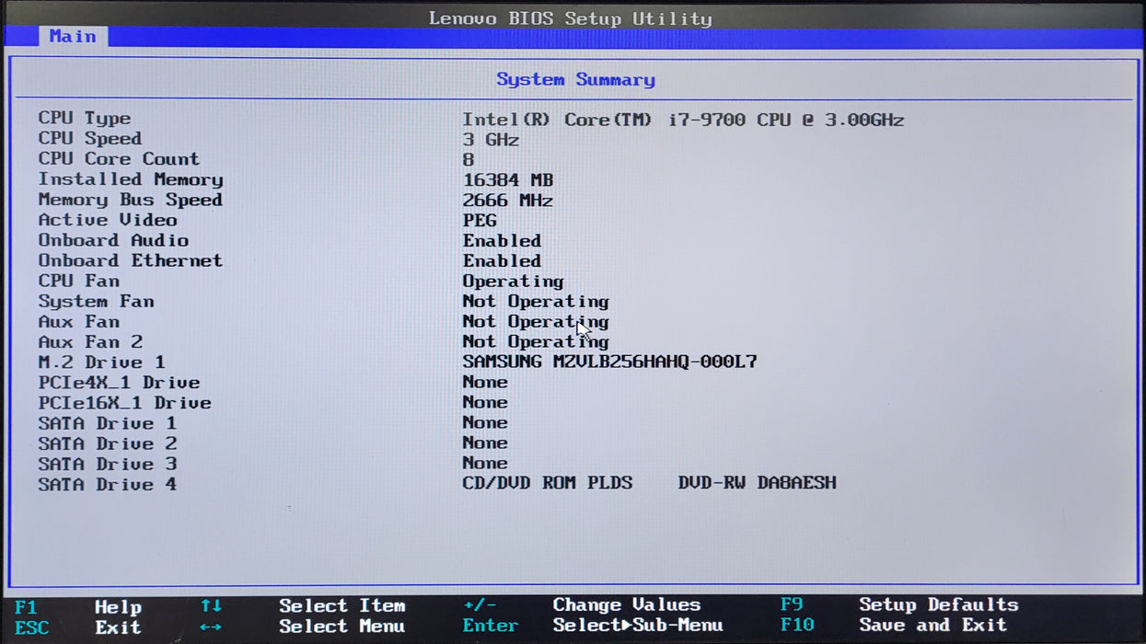Click the Enter key hint
1146x644 pixels.
(x=491, y=626)
